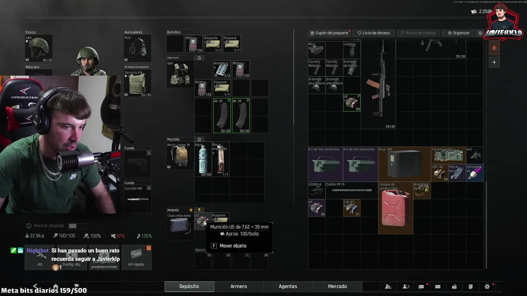Select the Brazalete de oro item

point(422,190)
